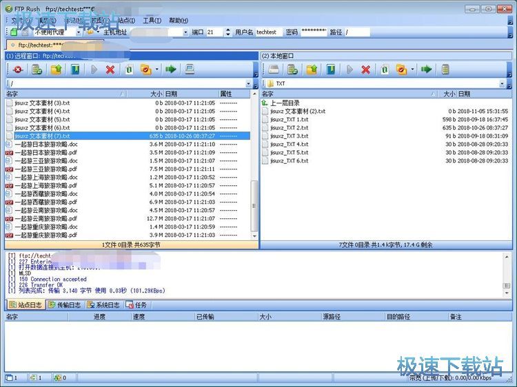Viewport: 517px width, 387px height.
Task: Switch to the 系统日志 tab
Action: pyautogui.click(x=103, y=304)
